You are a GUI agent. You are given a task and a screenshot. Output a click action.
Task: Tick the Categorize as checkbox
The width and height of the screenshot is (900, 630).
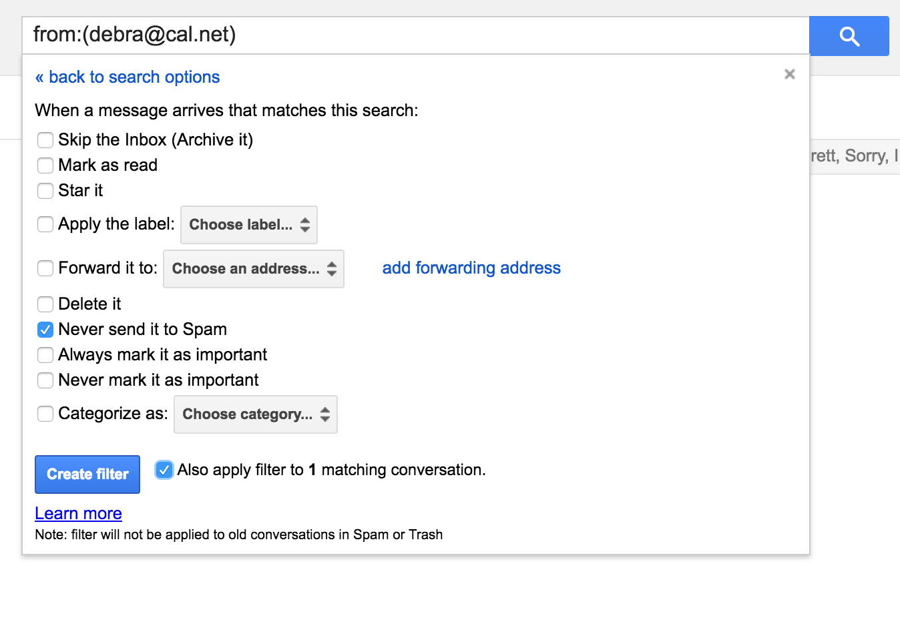(x=45, y=414)
